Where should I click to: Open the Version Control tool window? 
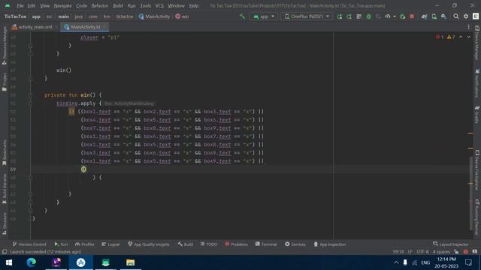tap(29, 244)
